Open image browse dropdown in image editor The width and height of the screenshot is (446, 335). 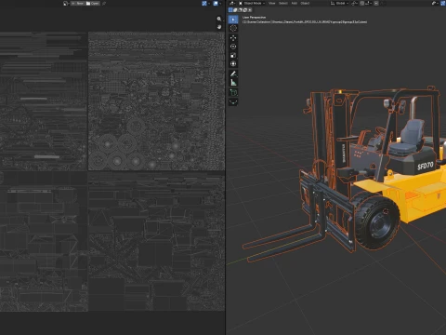tap(66, 4)
